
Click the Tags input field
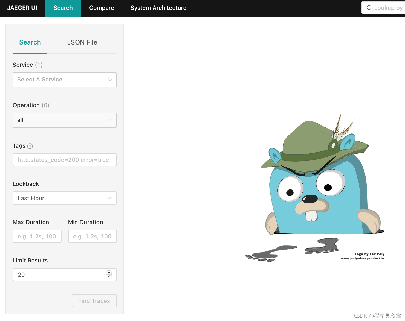pos(65,160)
